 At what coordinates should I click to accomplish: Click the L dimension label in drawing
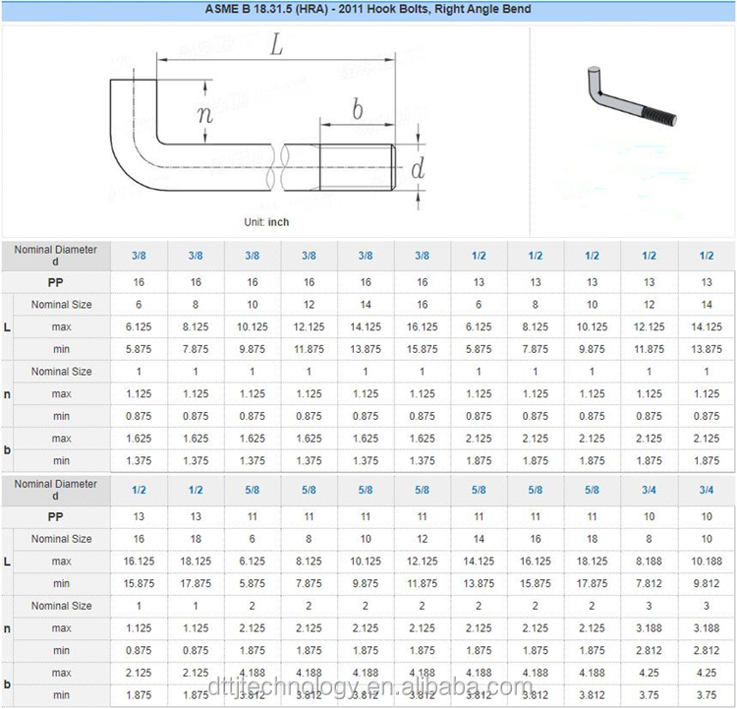[276, 43]
